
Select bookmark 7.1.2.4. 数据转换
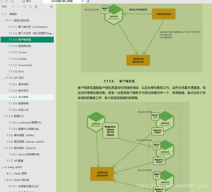pos(19,103)
